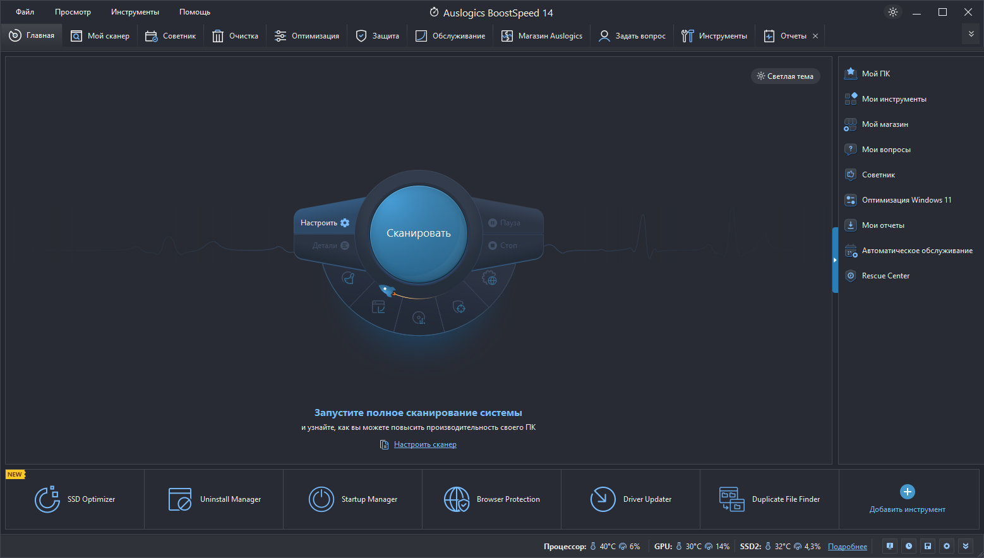Viewport: 984px width, 558px height.
Task: Switch to the Обслуживание tab
Action: click(x=450, y=36)
